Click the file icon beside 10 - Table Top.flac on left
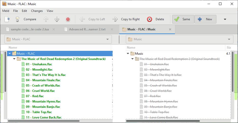The image size is (238, 123). [23, 112]
